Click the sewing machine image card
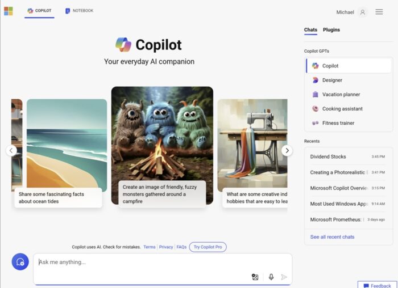398x288 pixels. coord(252,144)
